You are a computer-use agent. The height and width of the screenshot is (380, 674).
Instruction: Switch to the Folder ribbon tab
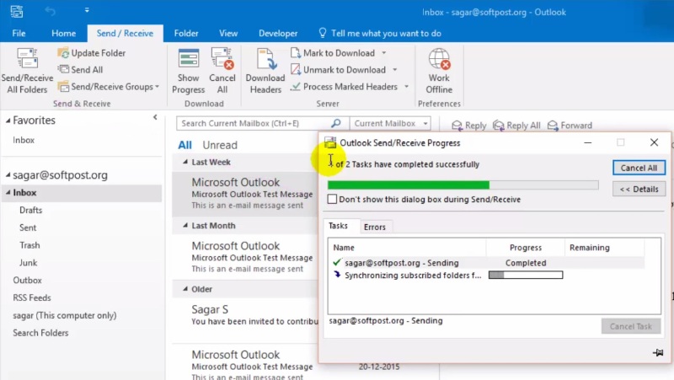click(x=186, y=33)
